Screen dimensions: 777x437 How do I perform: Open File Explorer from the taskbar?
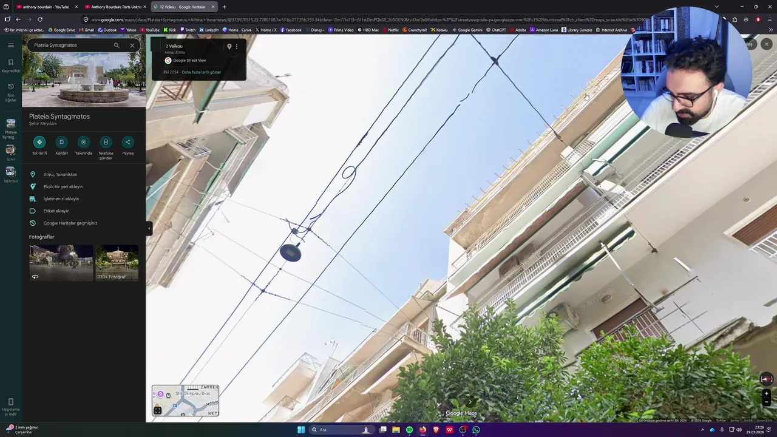pyautogui.click(x=396, y=430)
